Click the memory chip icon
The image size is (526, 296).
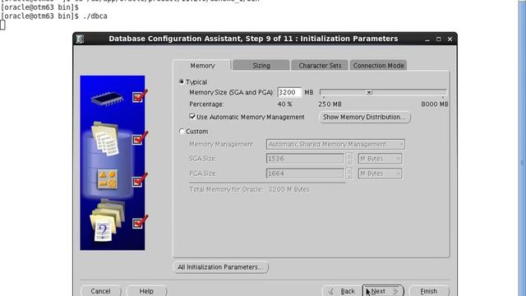tap(107, 99)
